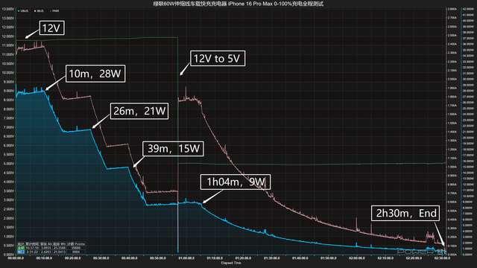
Task: Select the 02:00:00.0 time tick label
Action: pos(357,258)
